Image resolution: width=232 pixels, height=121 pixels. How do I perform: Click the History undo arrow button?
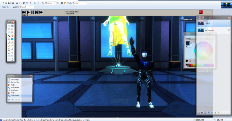[12, 100]
